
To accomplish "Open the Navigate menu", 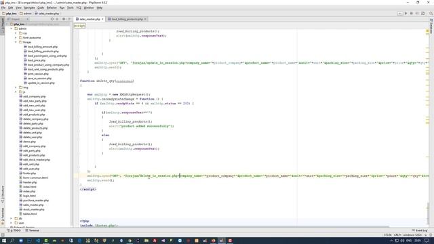I will [x=29, y=7].
